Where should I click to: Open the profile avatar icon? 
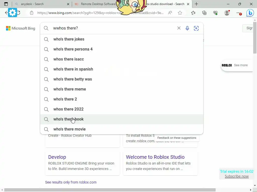point(227,13)
